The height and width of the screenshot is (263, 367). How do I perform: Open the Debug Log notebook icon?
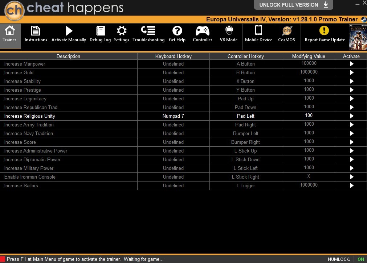pyautogui.click(x=101, y=30)
